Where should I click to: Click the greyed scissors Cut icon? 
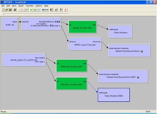(20, 10)
